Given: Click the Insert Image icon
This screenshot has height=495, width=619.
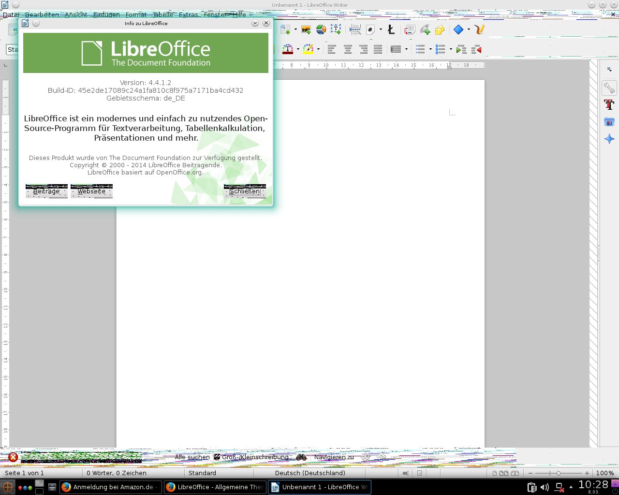Looking at the screenshot, I should pos(306,29).
